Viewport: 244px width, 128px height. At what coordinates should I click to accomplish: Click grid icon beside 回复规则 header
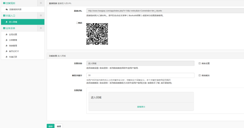tap(4, 3)
